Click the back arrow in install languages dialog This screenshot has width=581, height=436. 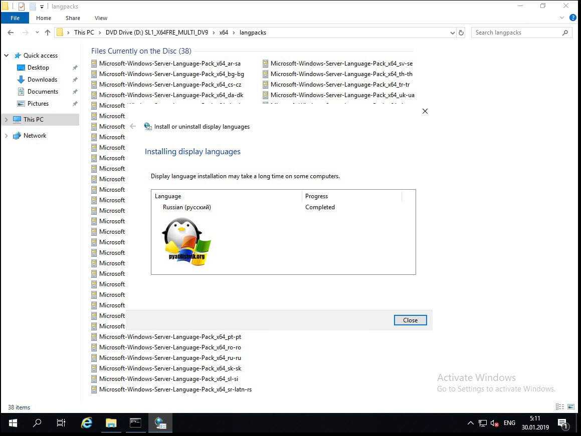[x=133, y=127]
